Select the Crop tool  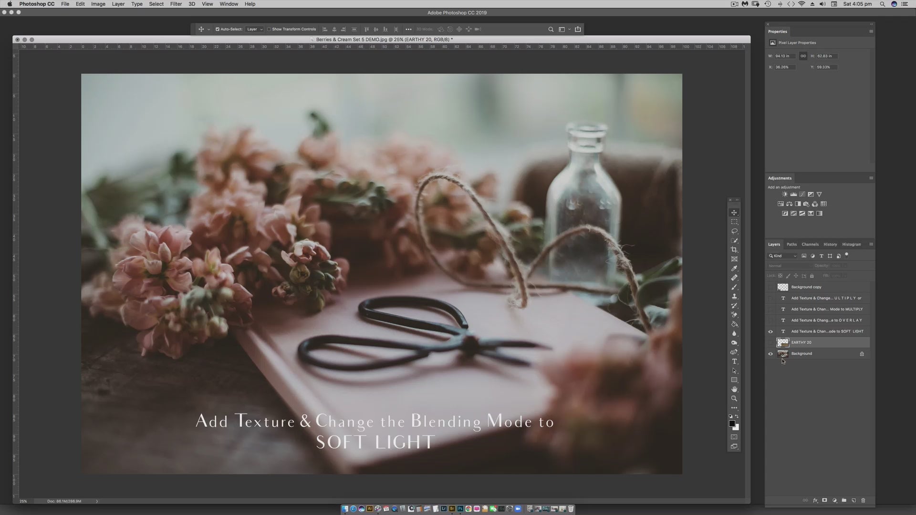click(x=734, y=250)
